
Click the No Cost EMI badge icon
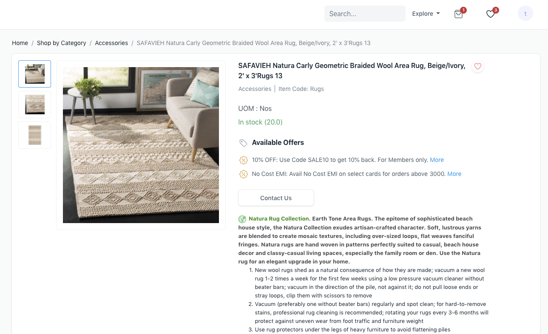tap(244, 174)
